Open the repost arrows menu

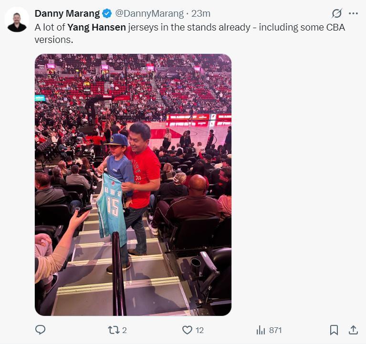(114, 330)
